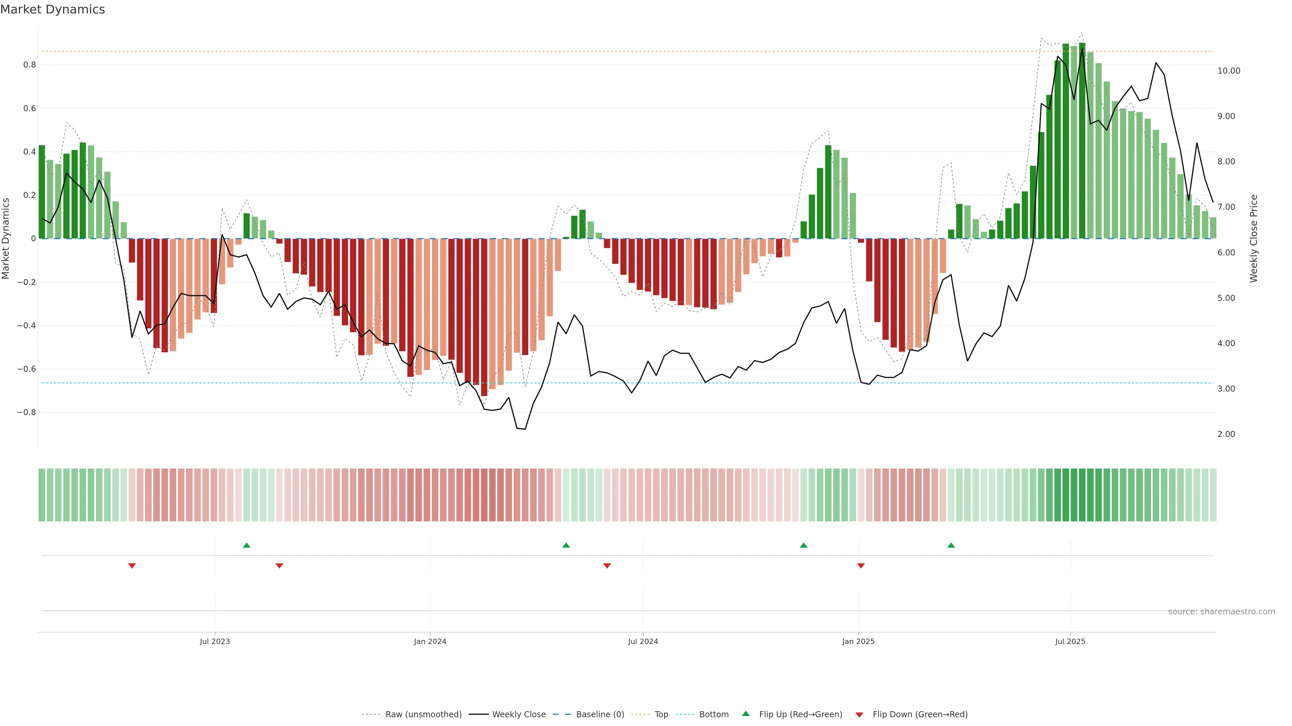Click the red flip-down triangle just before Jul 2024
The image size is (1292, 726).
pyautogui.click(x=607, y=566)
